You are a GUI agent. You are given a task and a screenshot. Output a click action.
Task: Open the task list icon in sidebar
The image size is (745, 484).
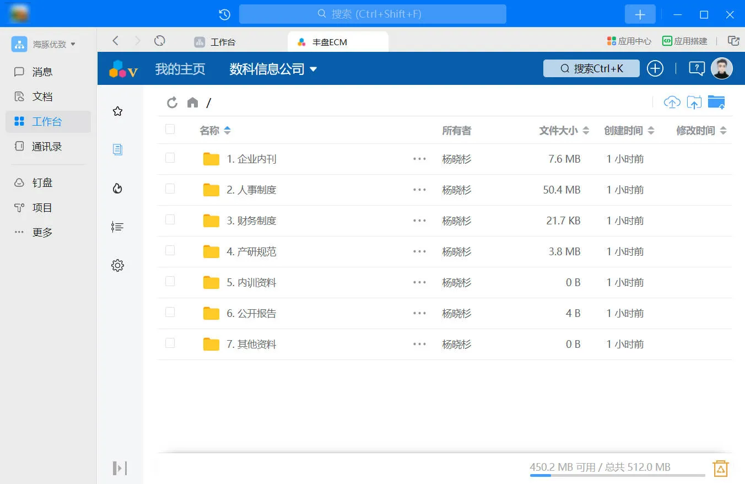click(x=117, y=227)
